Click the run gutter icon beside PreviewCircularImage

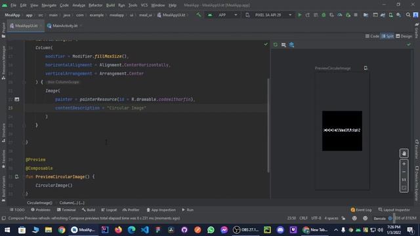[x=16, y=176]
